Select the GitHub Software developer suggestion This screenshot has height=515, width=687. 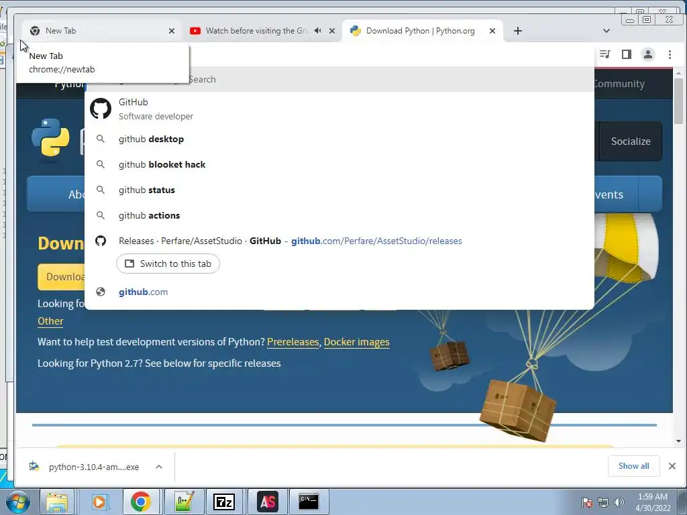pyautogui.click(x=339, y=109)
